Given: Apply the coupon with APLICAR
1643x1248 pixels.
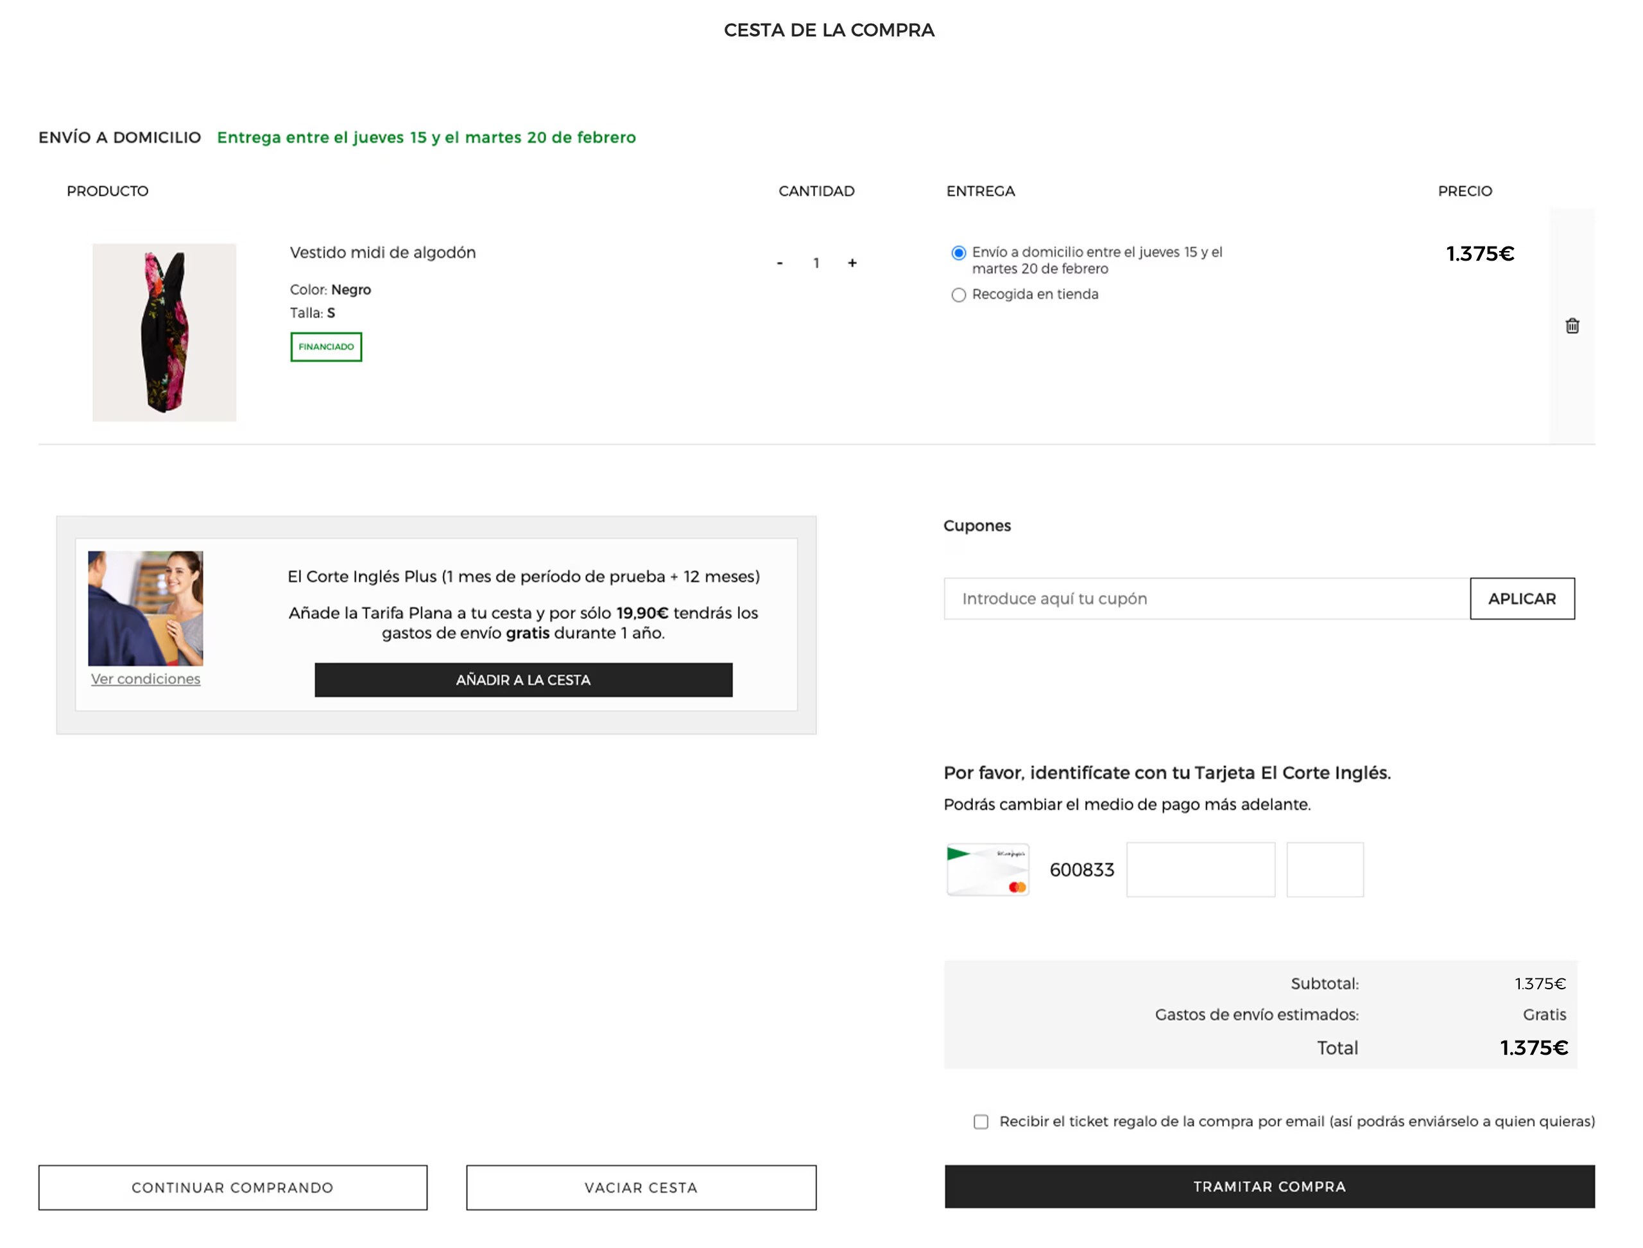Looking at the screenshot, I should pyautogui.click(x=1522, y=599).
